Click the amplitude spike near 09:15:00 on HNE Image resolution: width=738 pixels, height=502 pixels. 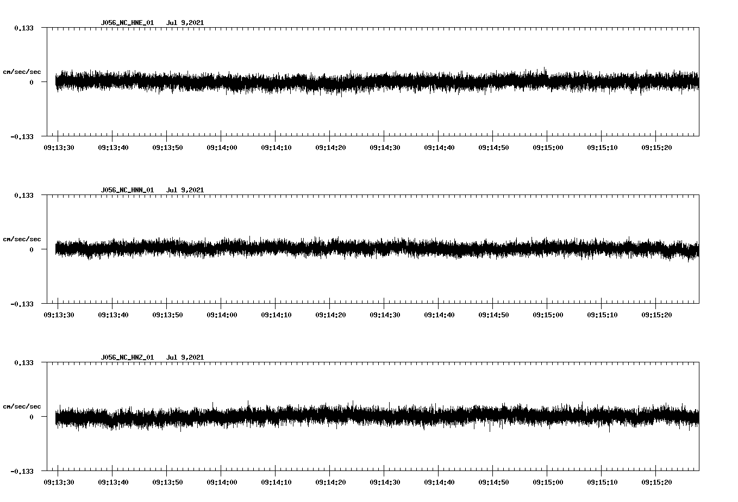[545, 70]
